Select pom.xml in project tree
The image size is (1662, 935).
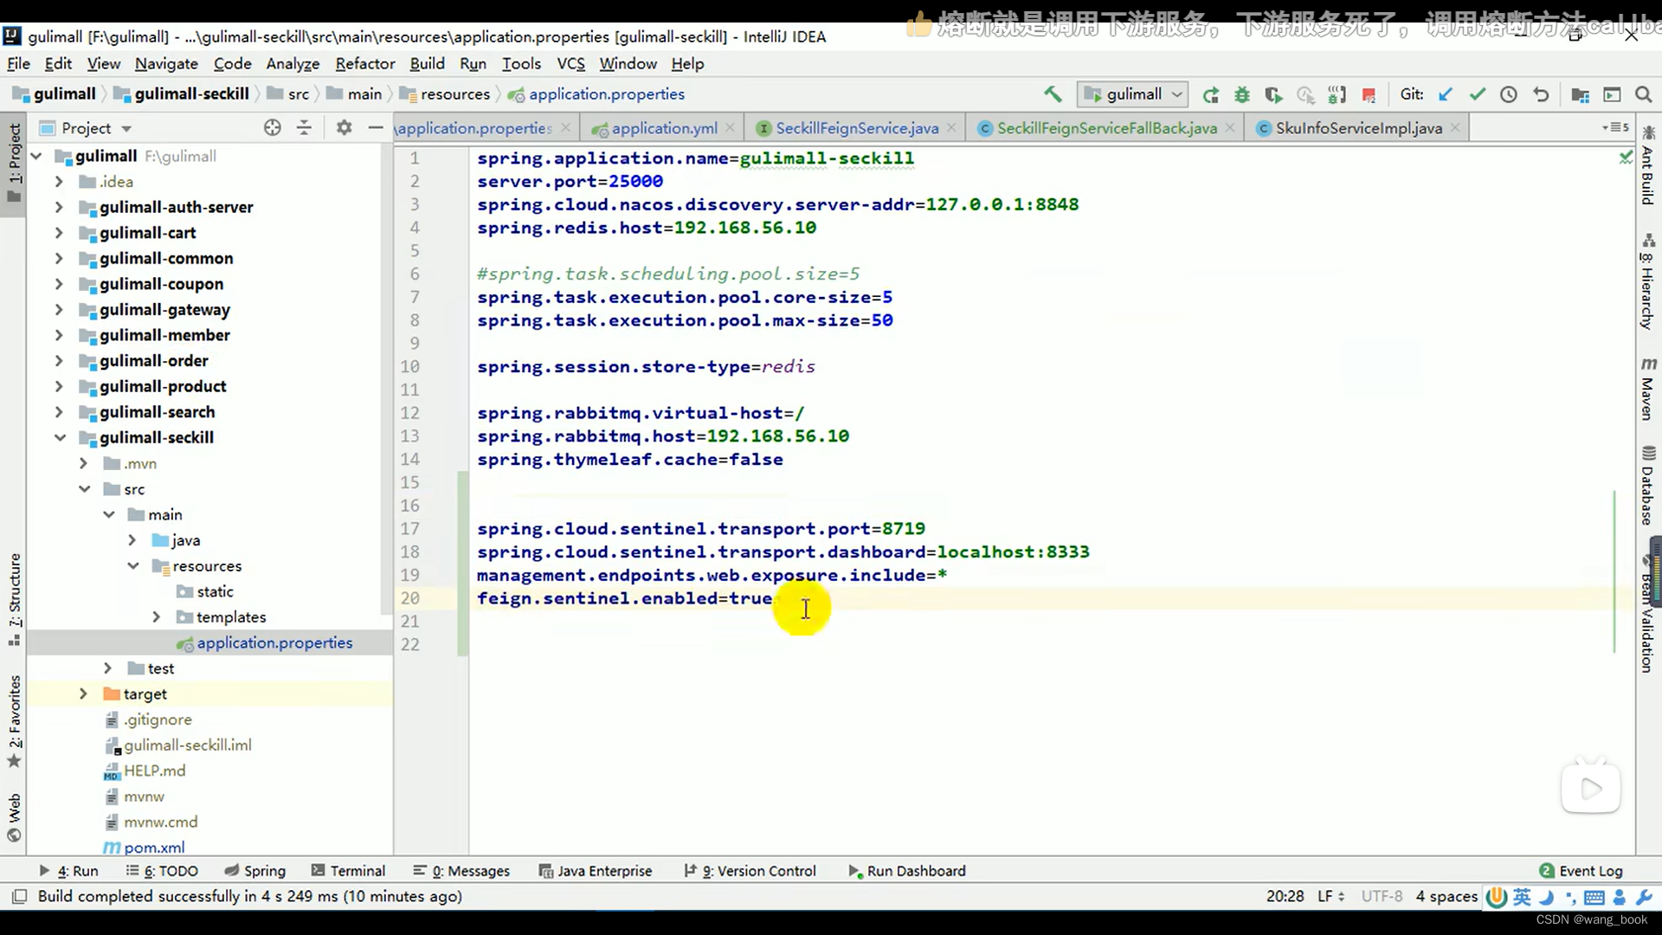(x=154, y=848)
